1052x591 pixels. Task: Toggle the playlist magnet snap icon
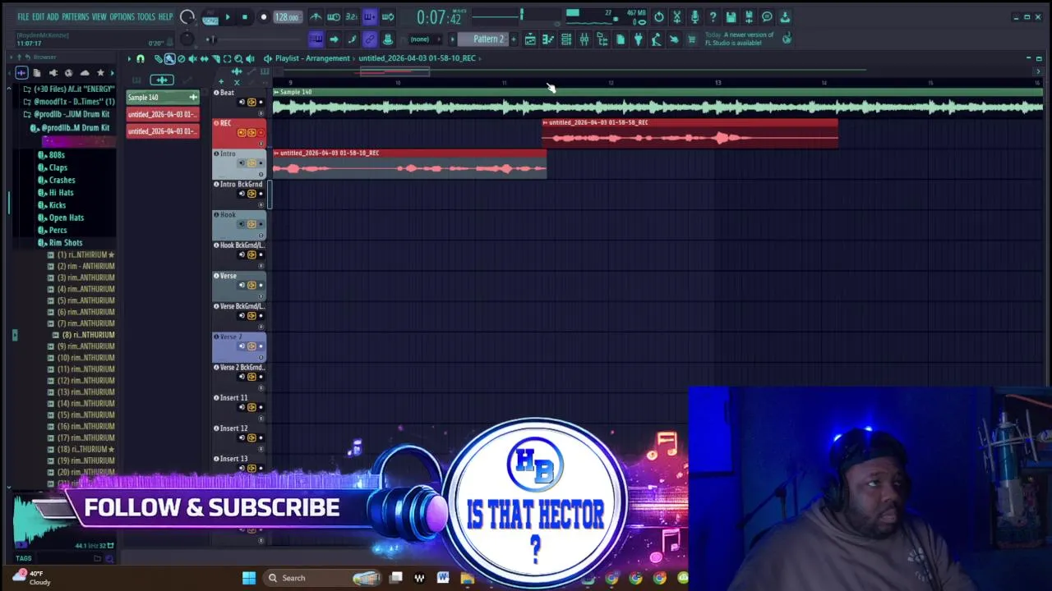coord(141,58)
